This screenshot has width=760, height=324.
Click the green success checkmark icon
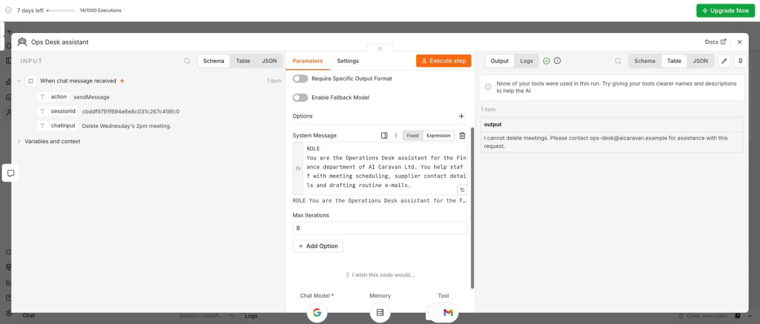tap(547, 61)
